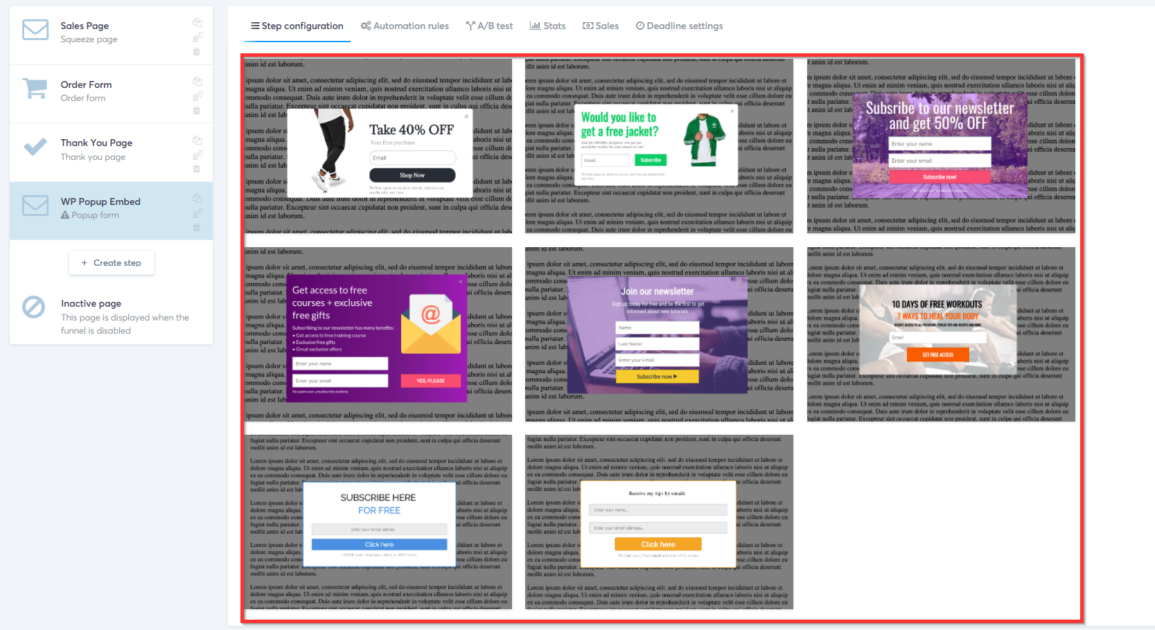Screen dimensions: 1155x630
Task: Pick the 'Would you like a free jacket' template
Action: pyautogui.click(x=659, y=146)
